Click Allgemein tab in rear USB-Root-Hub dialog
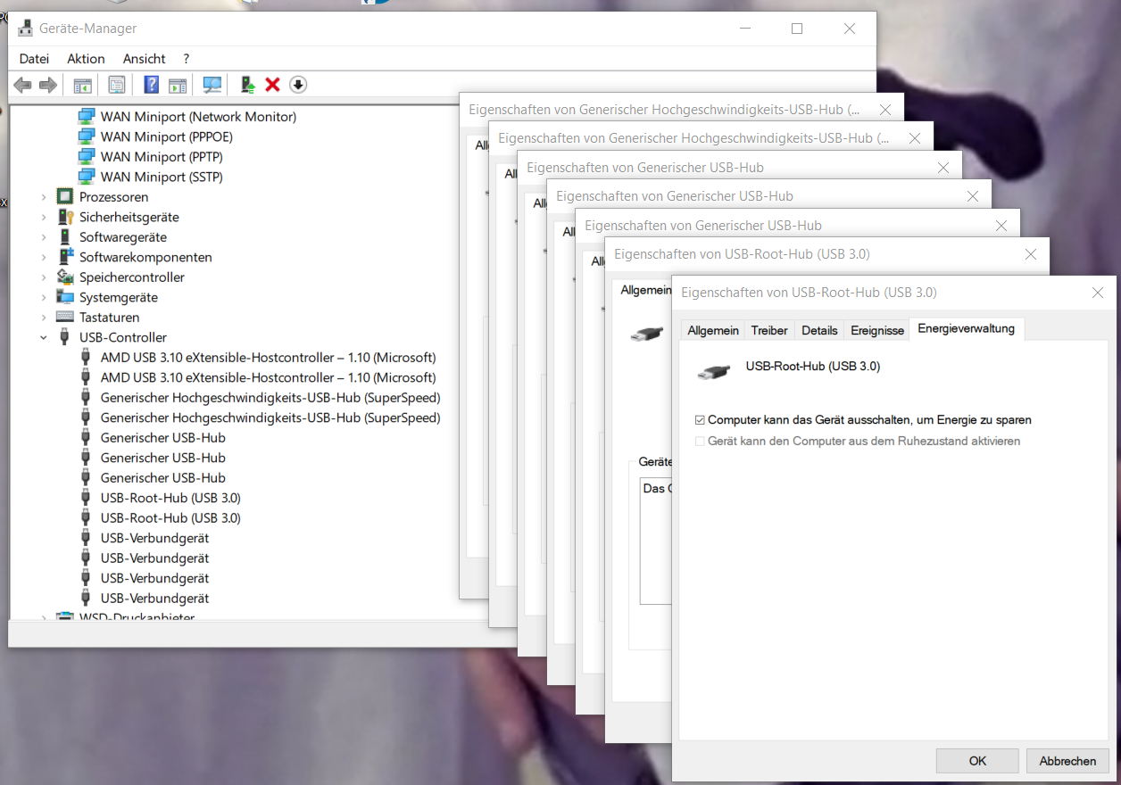The height and width of the screenshot is (785, 1121). point(644,290)
